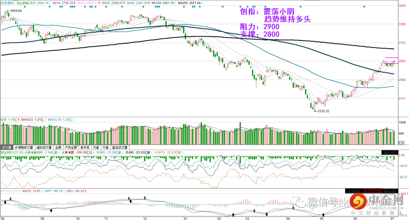The width and height of the screenshot is (409, 220).
Task: Click the 3650 price axis label
Action: (402, 5)
